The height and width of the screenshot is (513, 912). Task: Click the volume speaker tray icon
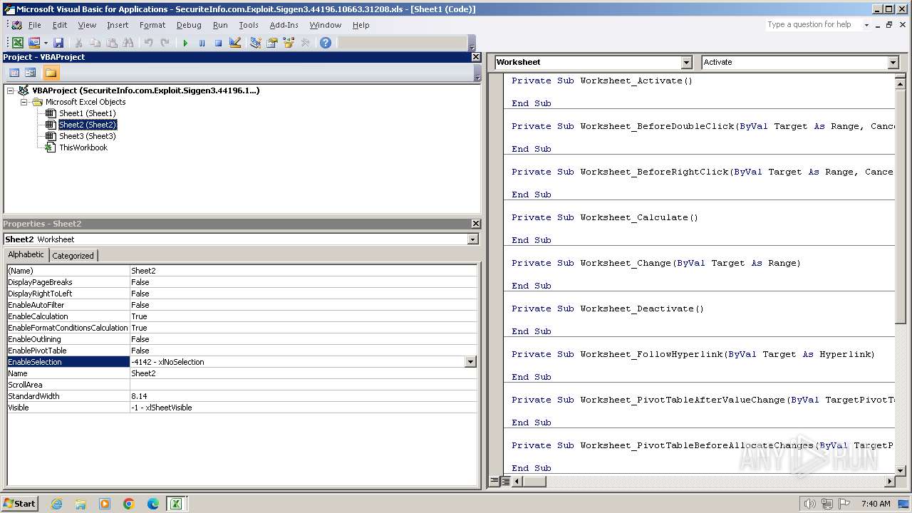(x=809, y=504)
